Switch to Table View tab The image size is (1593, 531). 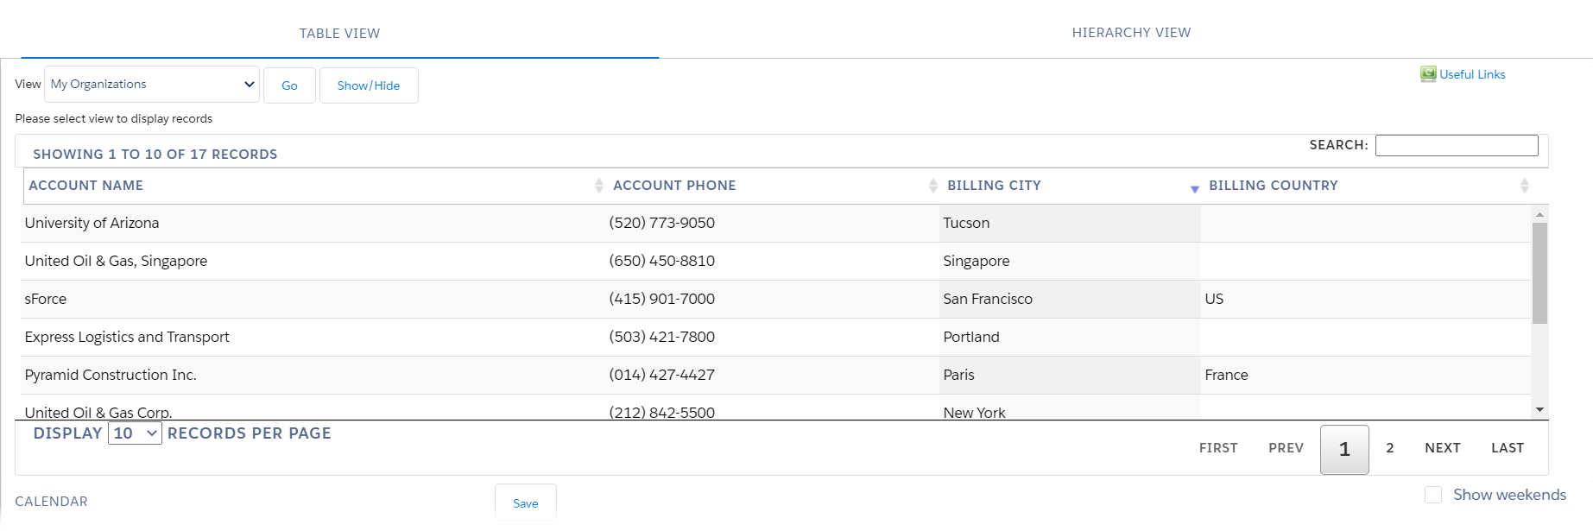click(x=339, y=33)
